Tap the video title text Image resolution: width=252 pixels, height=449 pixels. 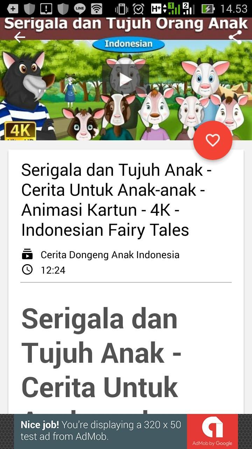point(117,200)
